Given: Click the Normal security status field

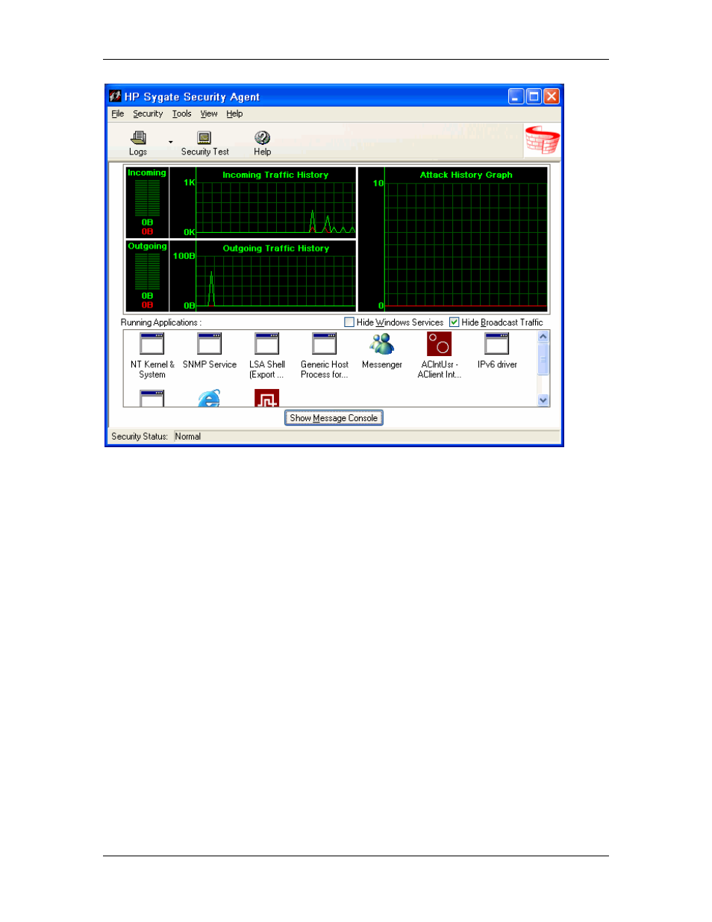Looking at the screenshot, I should click(366, 437).
